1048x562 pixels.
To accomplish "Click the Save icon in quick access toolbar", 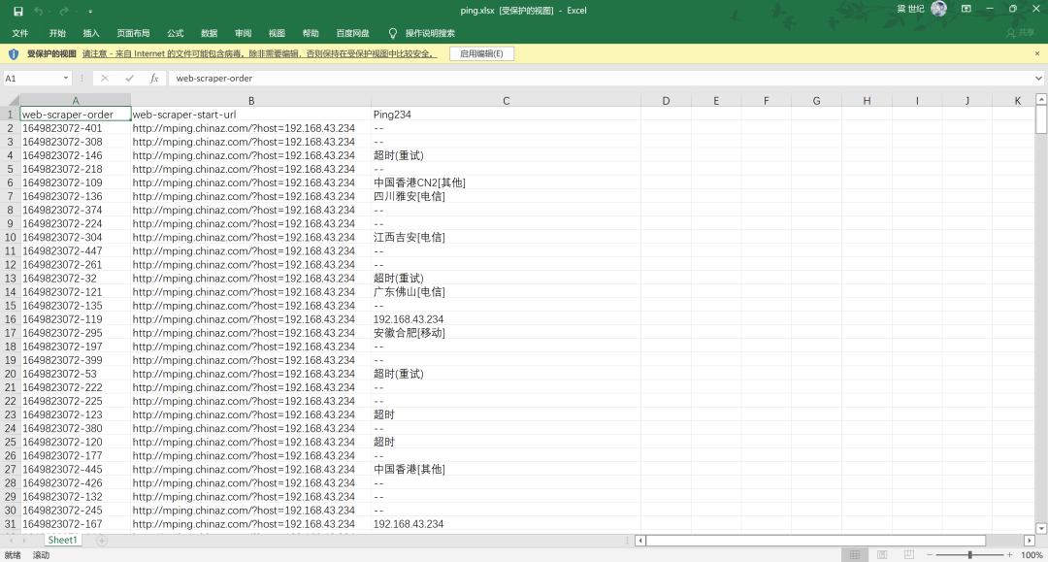I will [x=17, y=11].
